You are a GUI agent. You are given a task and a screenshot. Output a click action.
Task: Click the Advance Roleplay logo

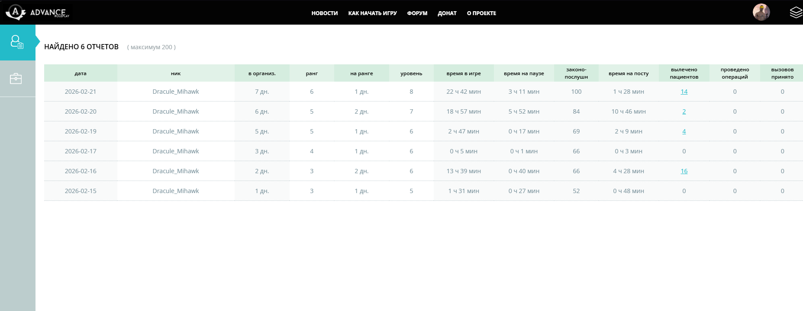click(37, 13)
